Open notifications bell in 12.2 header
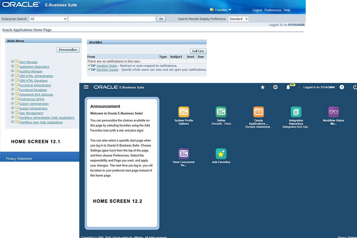Screen dimensions: 357x238 [288, 87]
